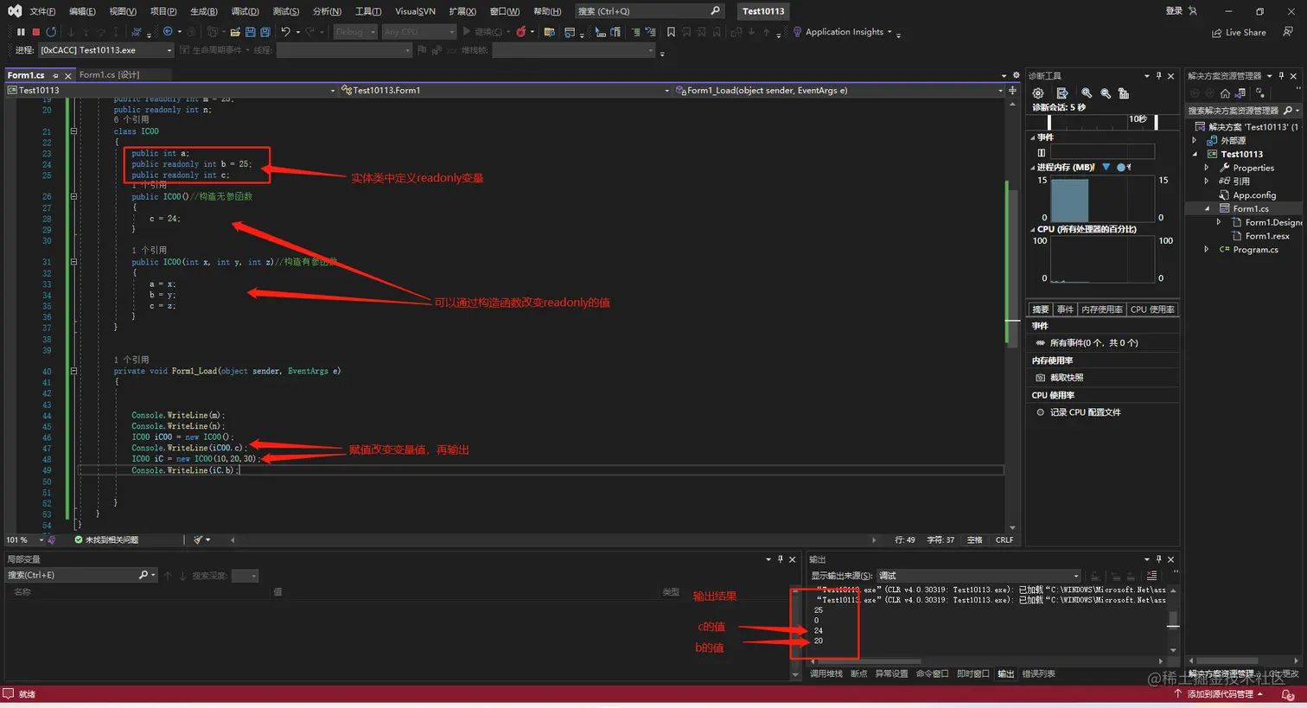Image resolution: width=1307 pixels, height=708 pixels.
Task: Expand the Properties node
Action: [1207, 168]
